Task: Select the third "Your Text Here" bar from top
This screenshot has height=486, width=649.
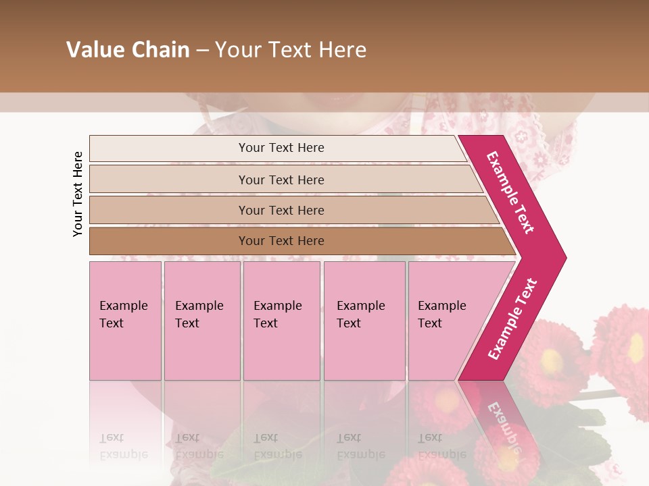Action: (281, 210)
